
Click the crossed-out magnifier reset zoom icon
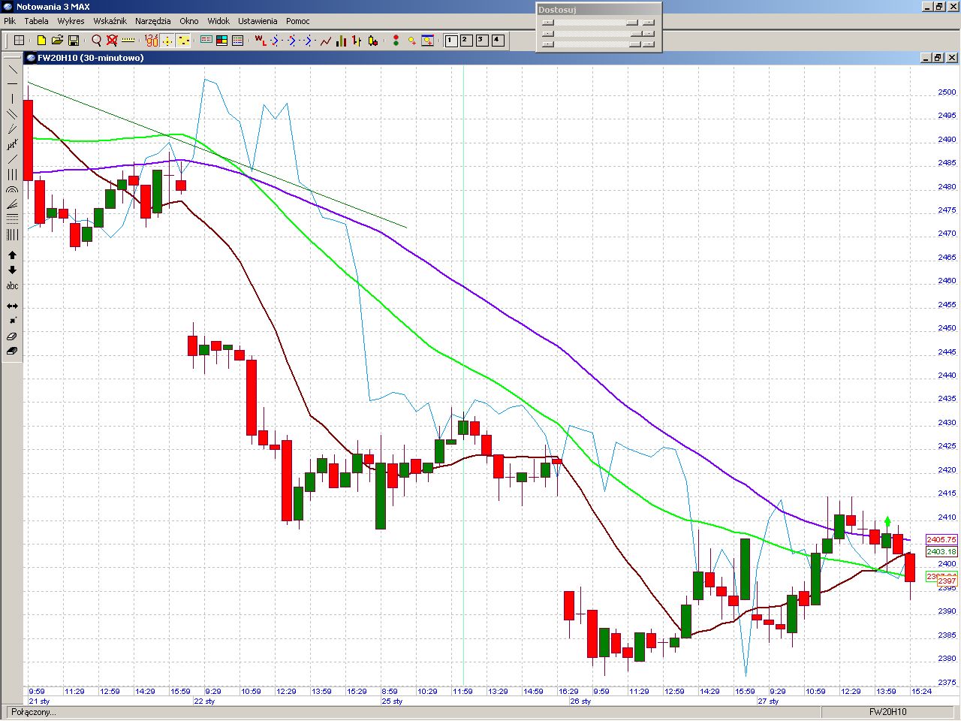point(112,41)
